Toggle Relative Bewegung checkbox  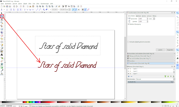click(129, 24)
